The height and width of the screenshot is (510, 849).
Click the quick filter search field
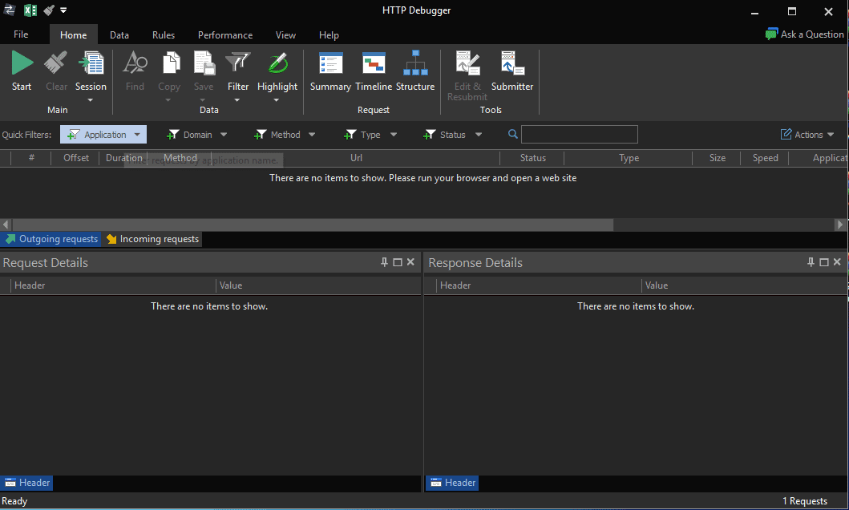click(x=579, y=135)
